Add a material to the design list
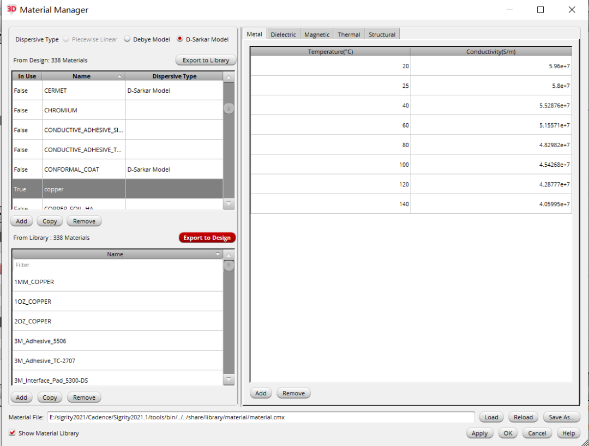Viewport: 589px width, 446px height. pyautogui.click(x=21, y=221)
